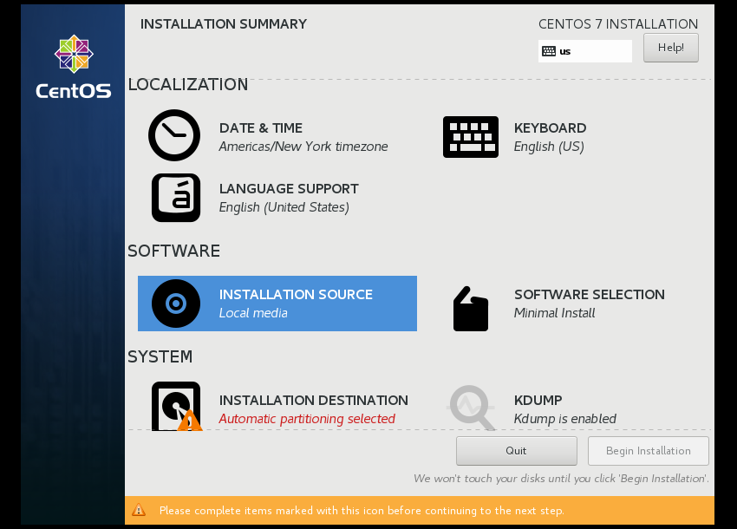Click 'Minimal Install' status text
Screen dimensions: 737x529
point(554,313)
